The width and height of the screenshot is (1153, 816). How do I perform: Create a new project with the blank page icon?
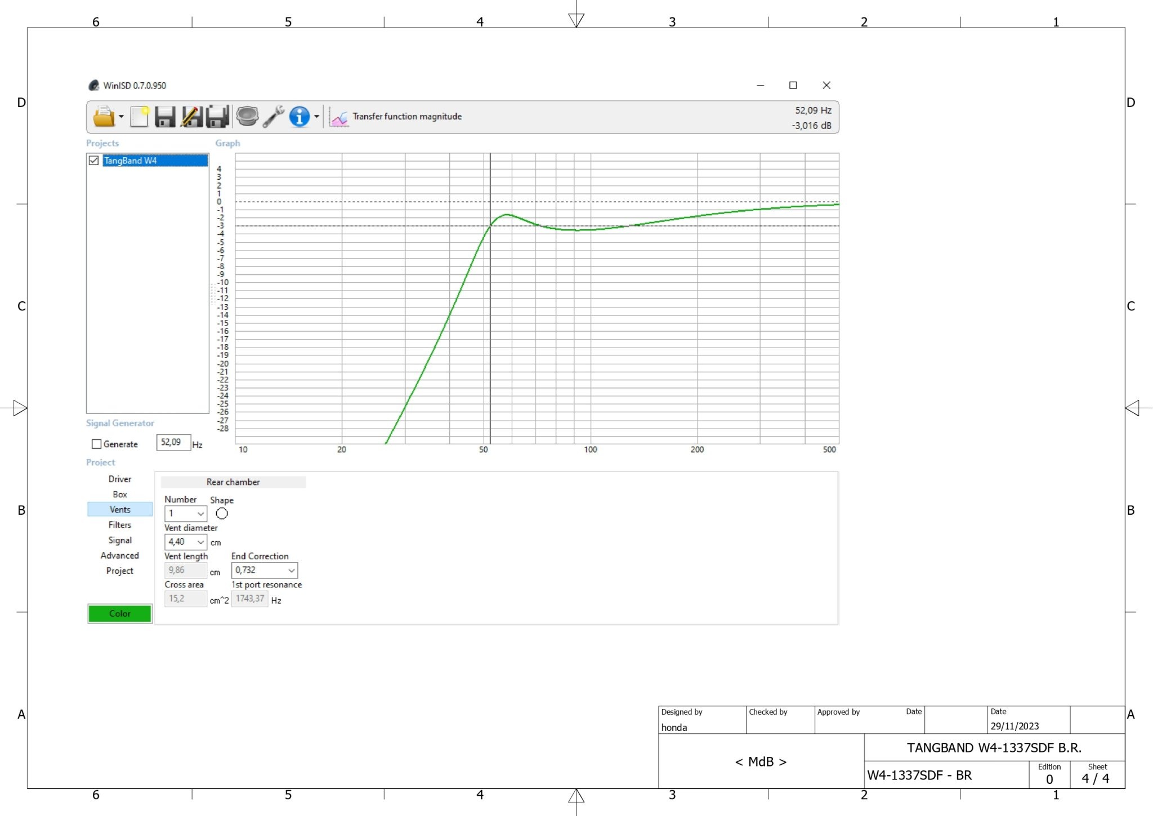point(139,117)
